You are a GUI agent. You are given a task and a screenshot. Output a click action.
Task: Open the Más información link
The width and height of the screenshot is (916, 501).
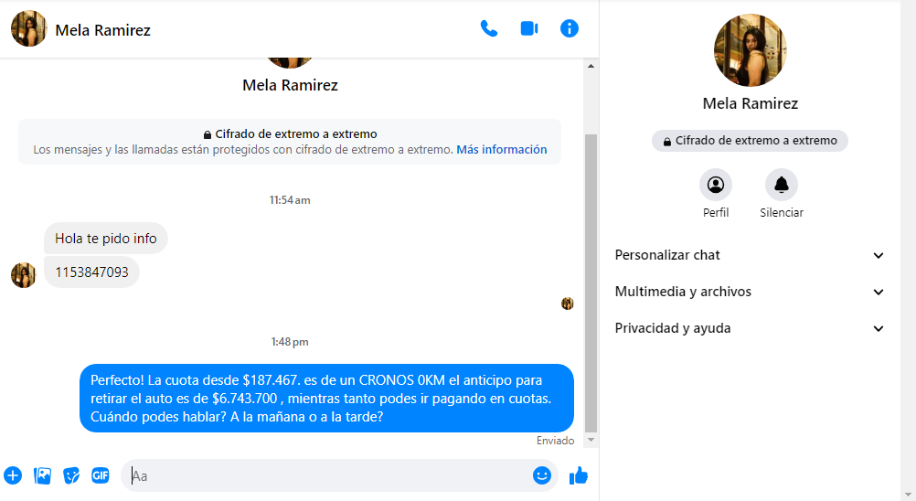[501, 150]
